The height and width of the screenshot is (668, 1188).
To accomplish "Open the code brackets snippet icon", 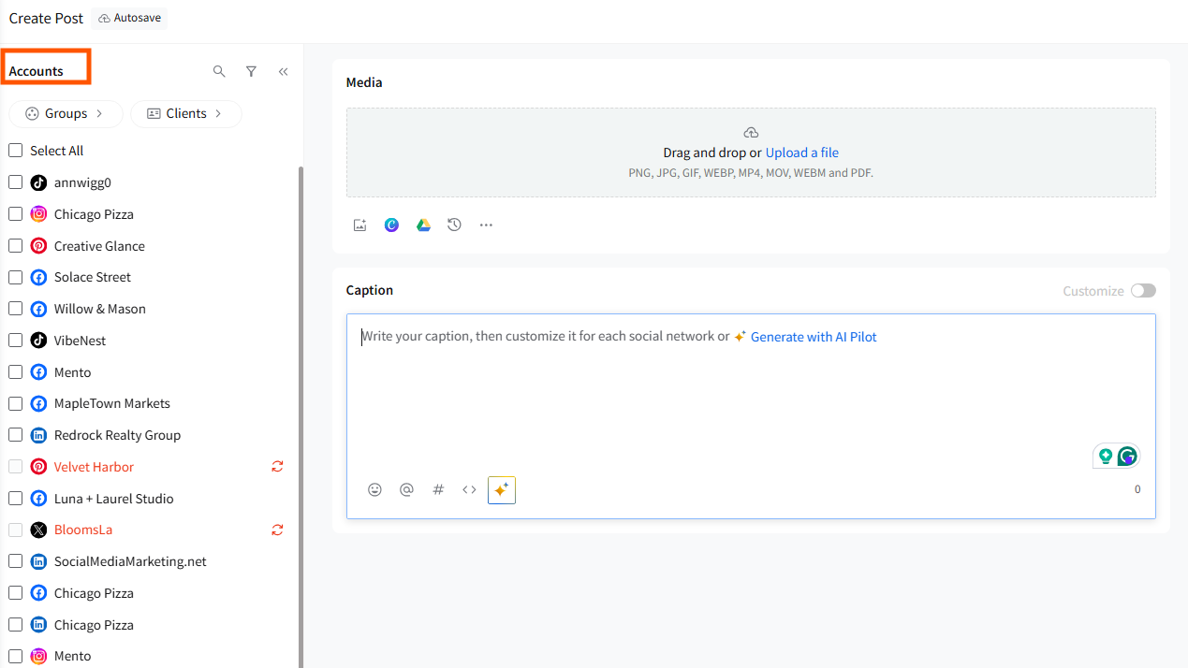I will [469, 489].
